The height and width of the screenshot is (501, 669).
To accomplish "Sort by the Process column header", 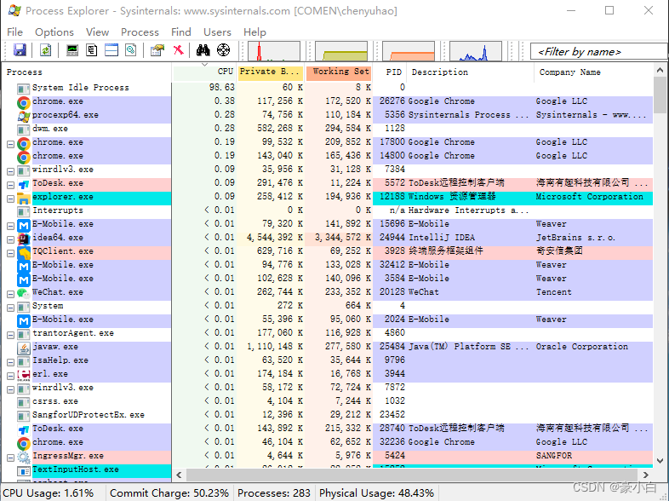I will pos(87,72).
